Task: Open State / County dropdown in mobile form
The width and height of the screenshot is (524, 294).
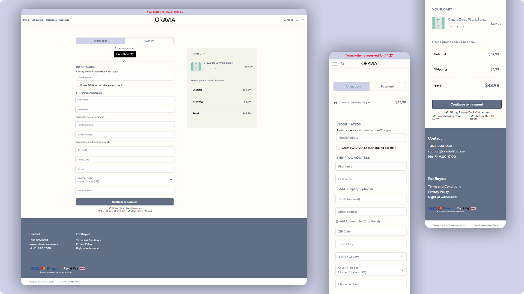Action: tap(371, 257)
